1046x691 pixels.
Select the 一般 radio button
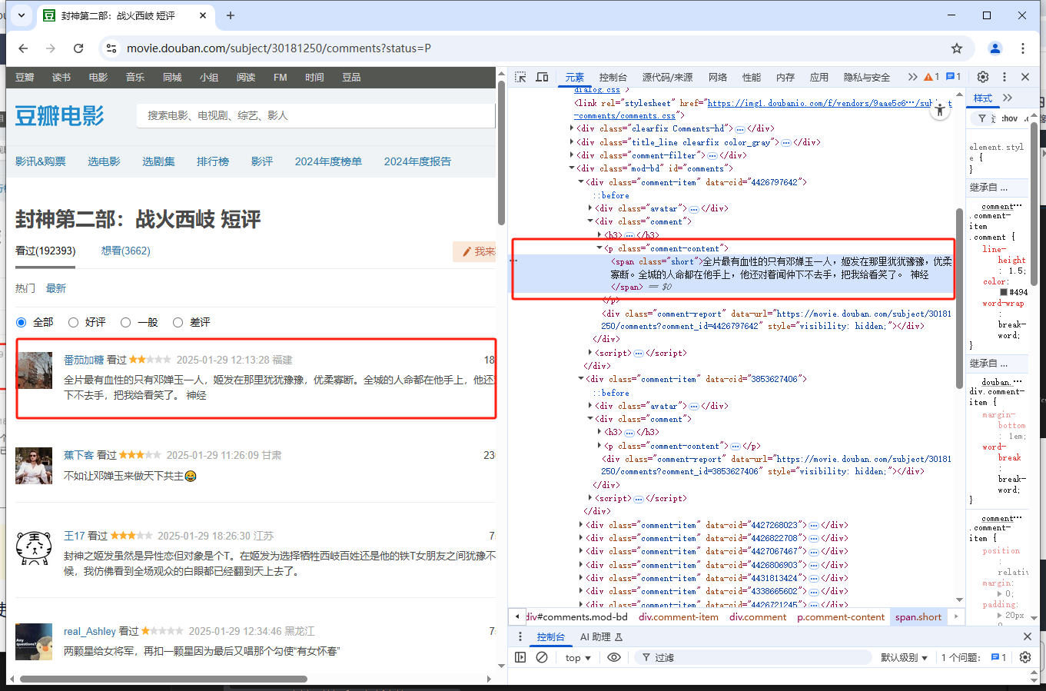pyautogui.click(x=126, y=322)
